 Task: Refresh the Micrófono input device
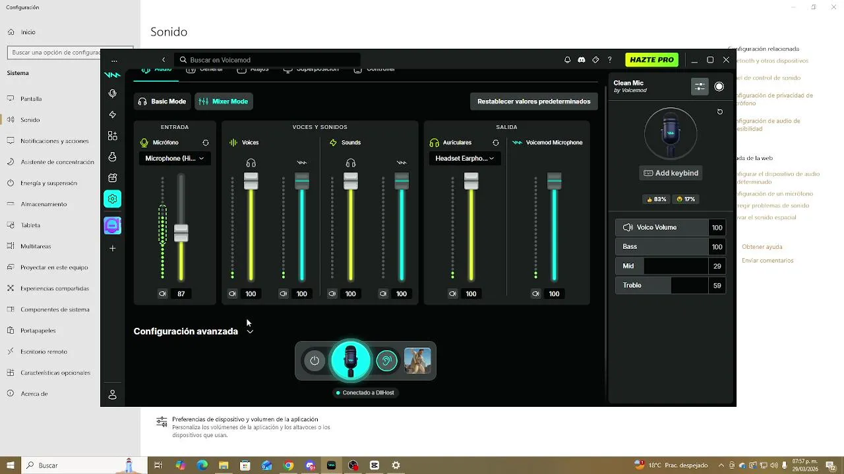click(x=206, y=142)
